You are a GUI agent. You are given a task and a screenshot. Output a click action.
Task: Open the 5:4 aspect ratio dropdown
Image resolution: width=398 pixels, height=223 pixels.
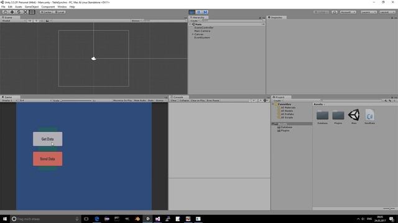pos(35,100)
